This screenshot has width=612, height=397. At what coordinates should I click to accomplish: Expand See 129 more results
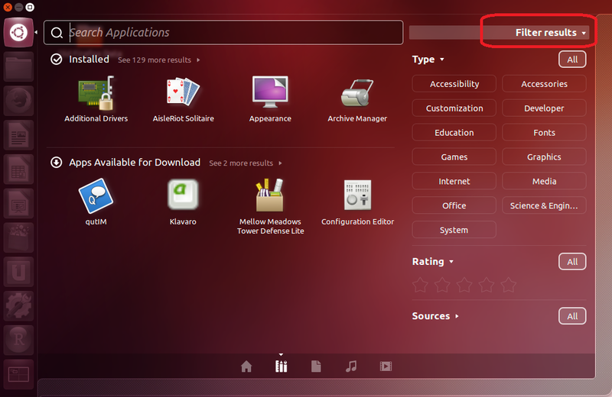point(159,60)
